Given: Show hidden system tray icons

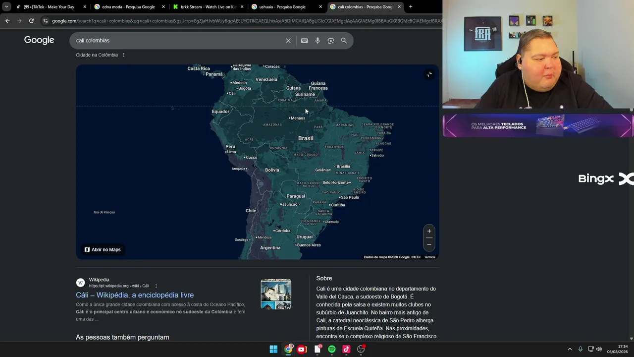Looking at the screenshot, I should point(570,349).
